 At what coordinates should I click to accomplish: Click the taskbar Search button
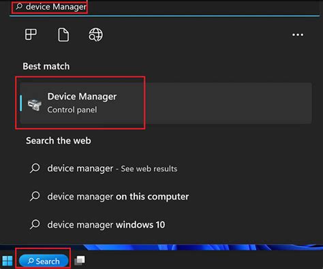44,261
